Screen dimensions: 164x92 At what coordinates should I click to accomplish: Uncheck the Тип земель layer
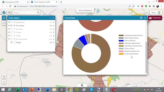click(x=11, y=26)
